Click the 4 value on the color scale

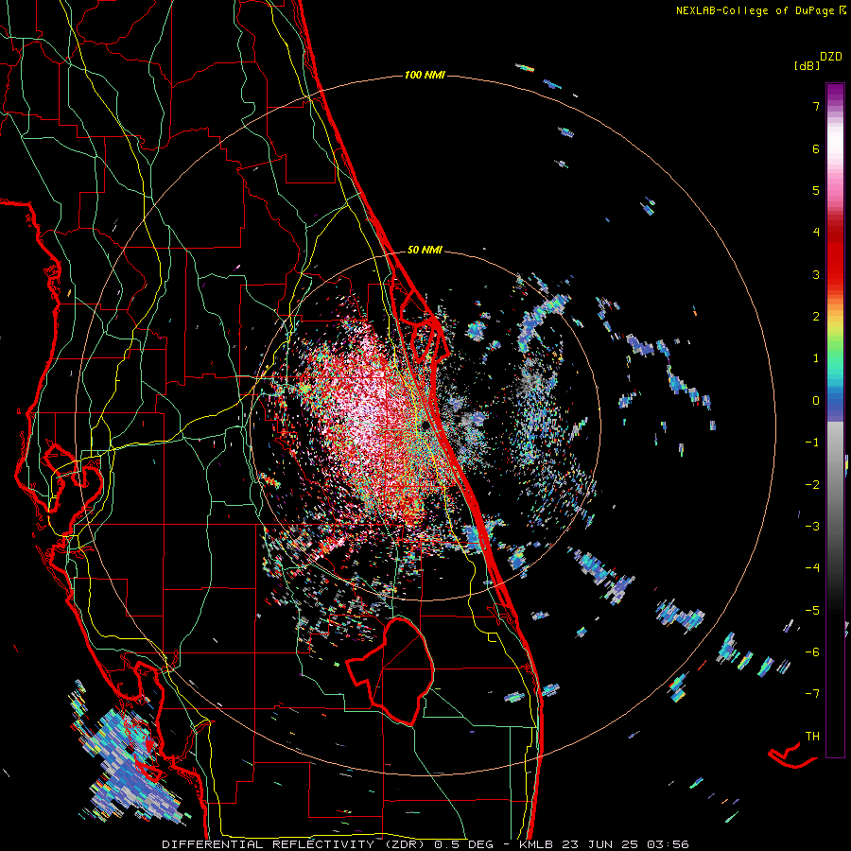816,233
